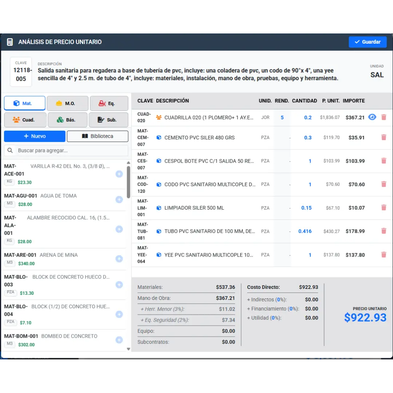Delete the CEMENTO PVC SILER row

384,137
